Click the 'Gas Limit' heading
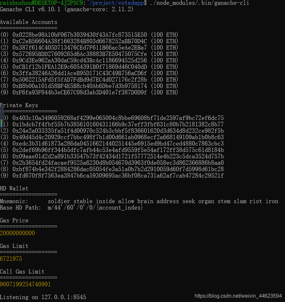This screenshot has height=302, width=285. click(14, 246)
